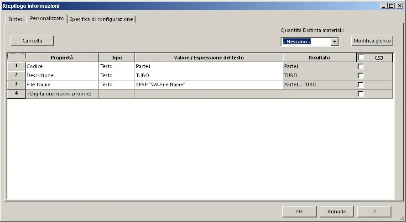
Task: Select row header number 3
Action: [16, 85]
